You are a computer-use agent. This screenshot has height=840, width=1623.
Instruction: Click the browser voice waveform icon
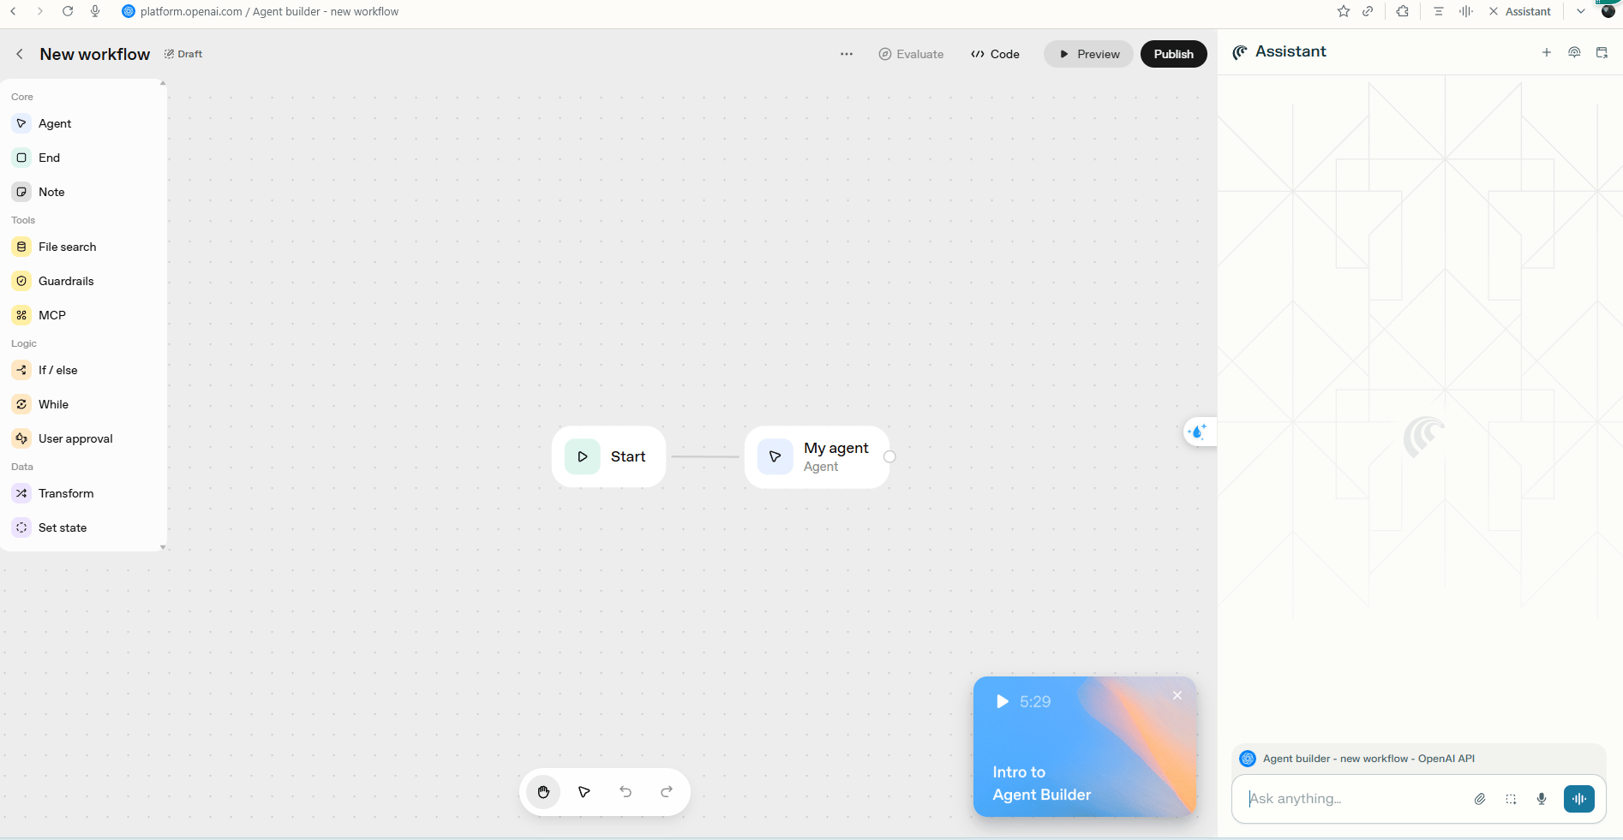[x=1466, y=11]
